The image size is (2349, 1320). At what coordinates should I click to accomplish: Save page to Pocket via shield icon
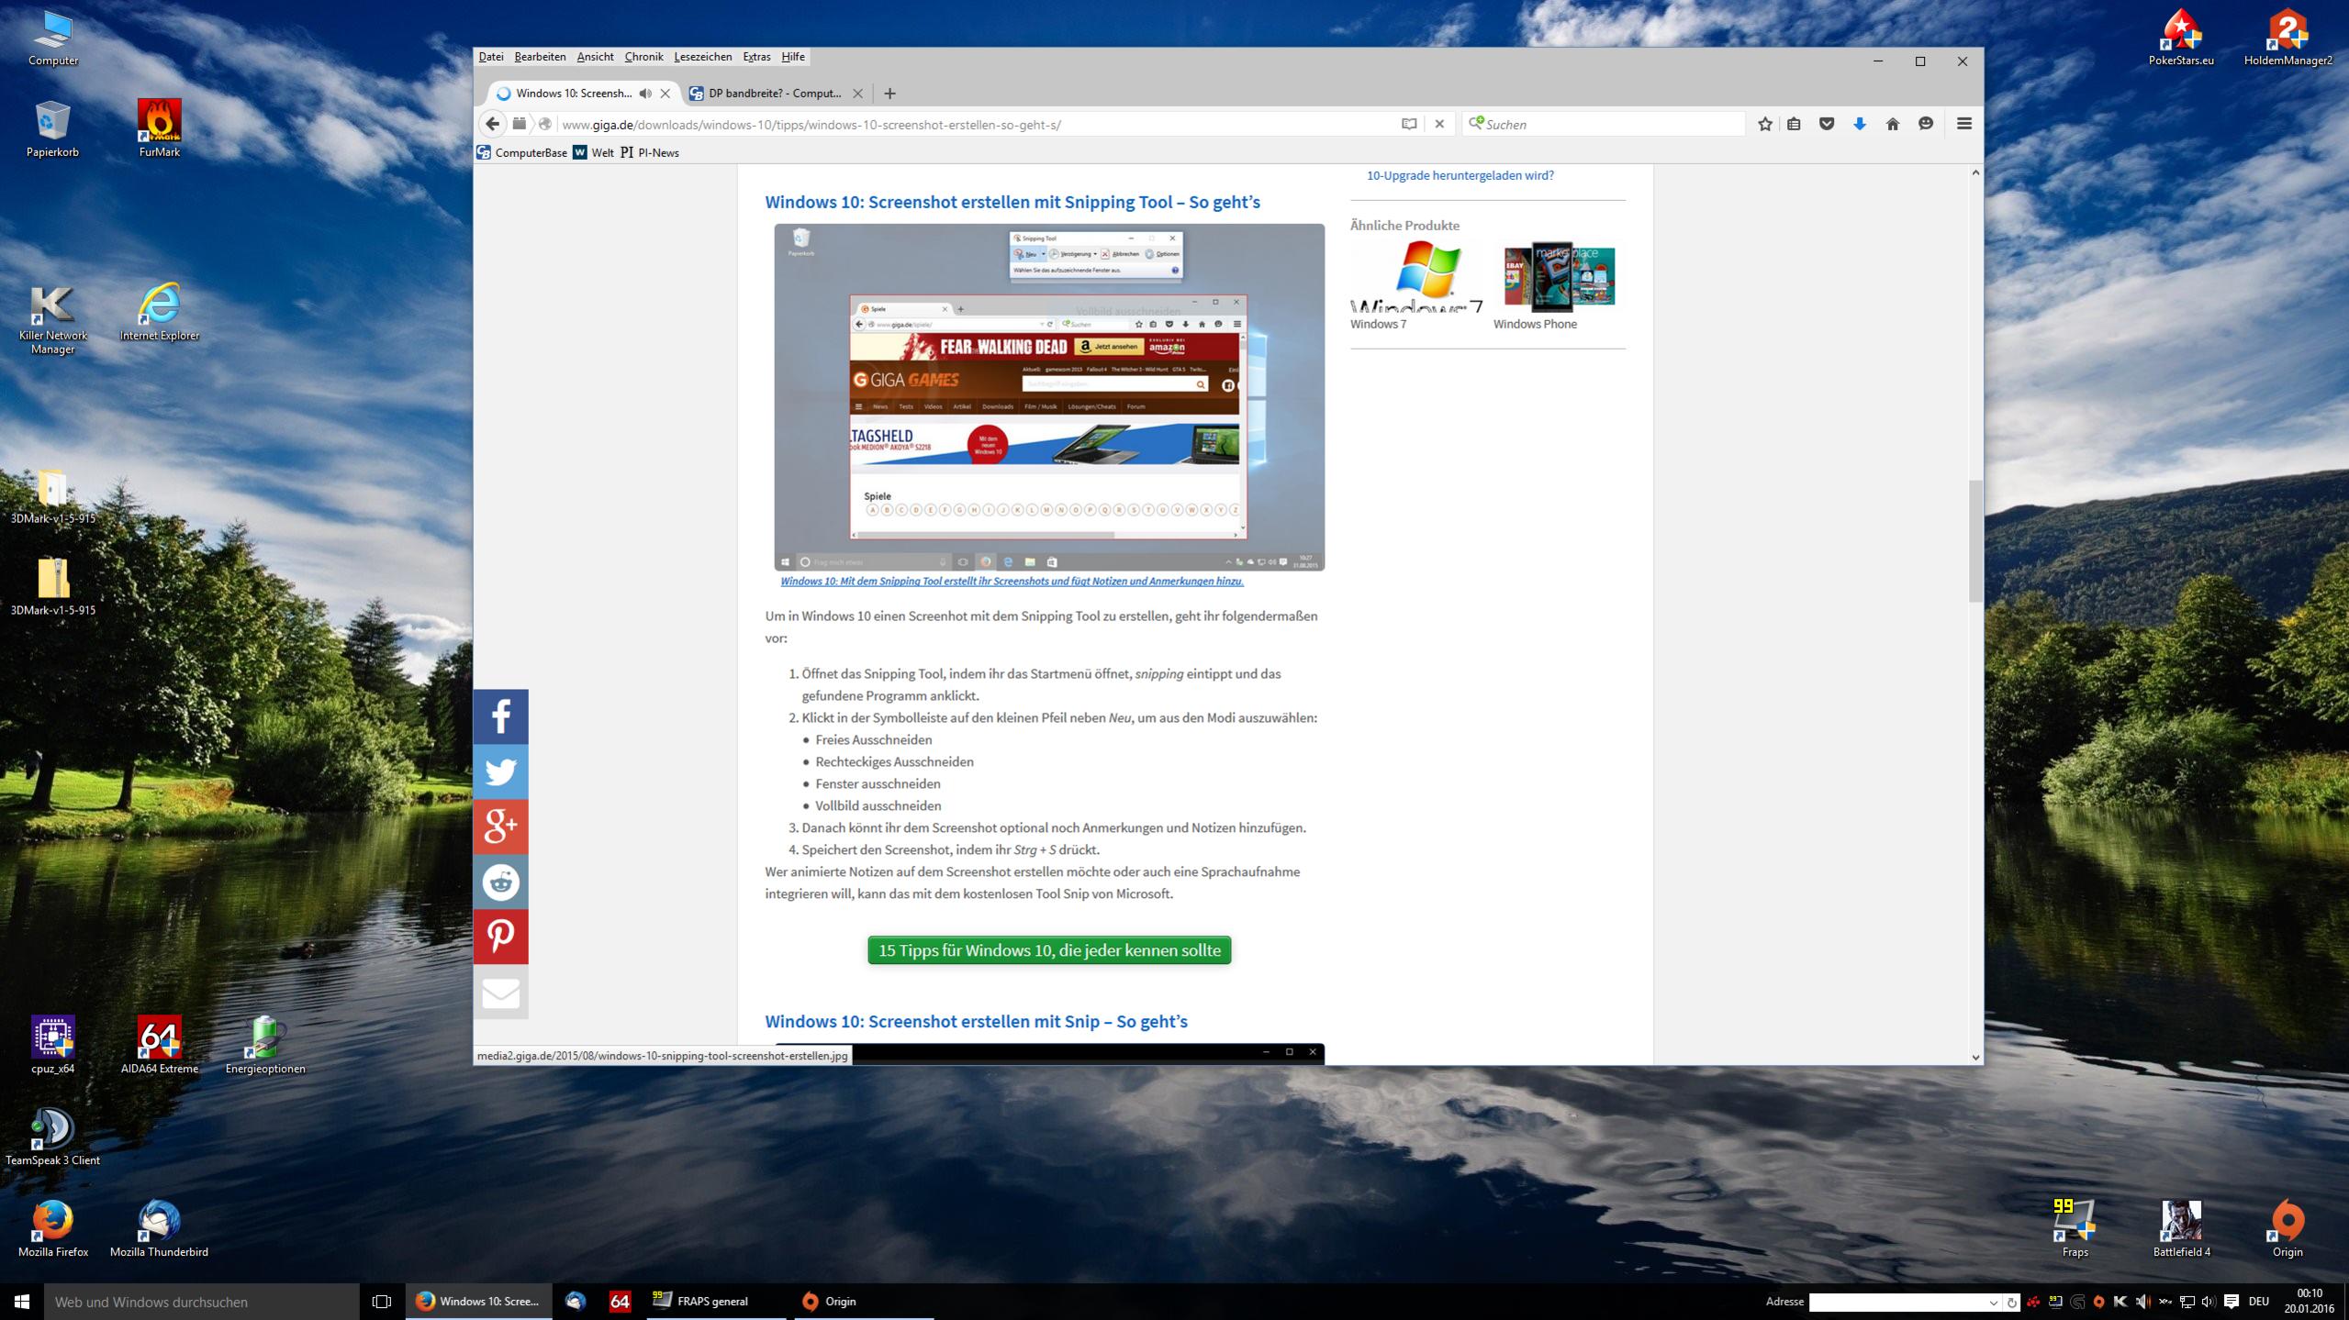coord(1827,124)
